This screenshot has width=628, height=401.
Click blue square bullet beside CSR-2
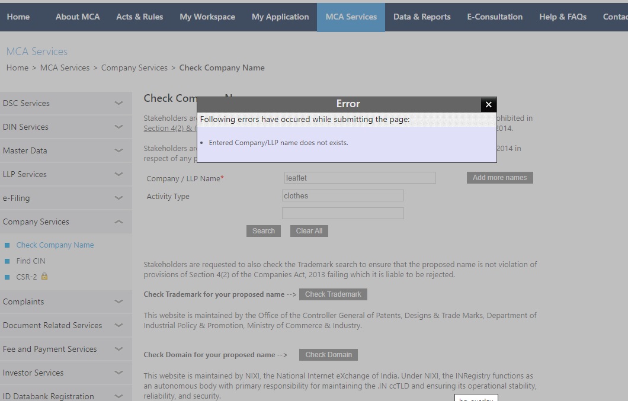point(7,277)
